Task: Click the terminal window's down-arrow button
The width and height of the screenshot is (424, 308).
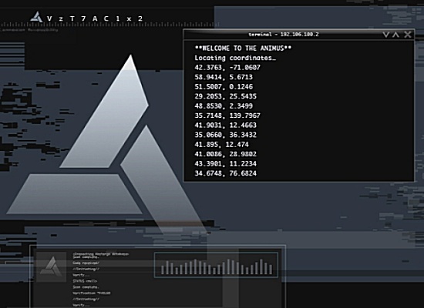Action: tap(386, 35)
